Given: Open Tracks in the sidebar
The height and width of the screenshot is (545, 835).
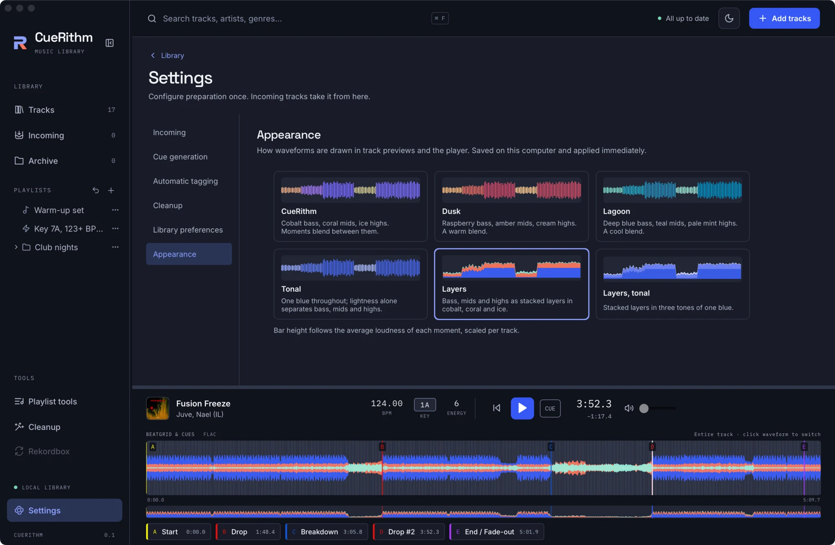Looking at the screenshot, I should point(65,110).
